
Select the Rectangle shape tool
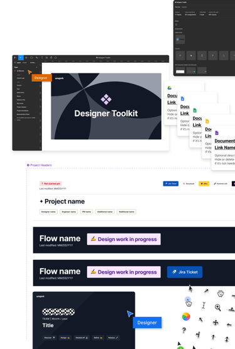tap(31, 58)
